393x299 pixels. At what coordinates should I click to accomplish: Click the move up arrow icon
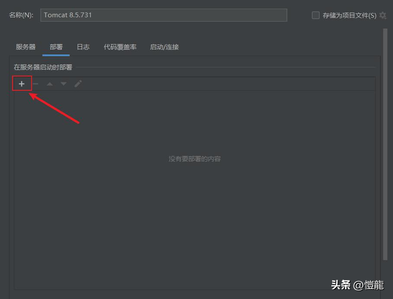[x=50, y=84]
